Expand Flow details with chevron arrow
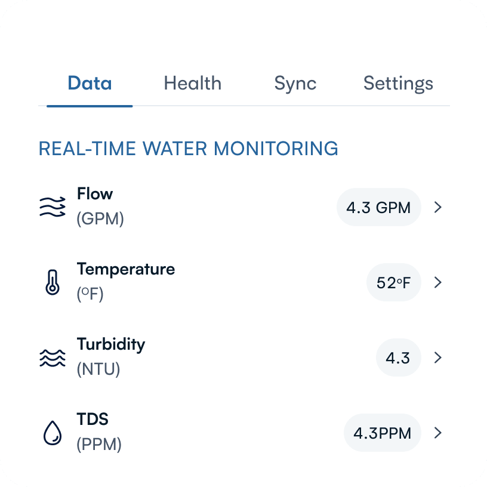Image resolution: width=487 pixels, height=487 pixels. [438, 207]
